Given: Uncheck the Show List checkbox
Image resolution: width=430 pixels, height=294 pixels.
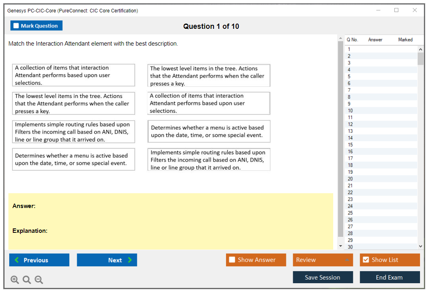Looking at the screenshot, I should click(366, 260).
